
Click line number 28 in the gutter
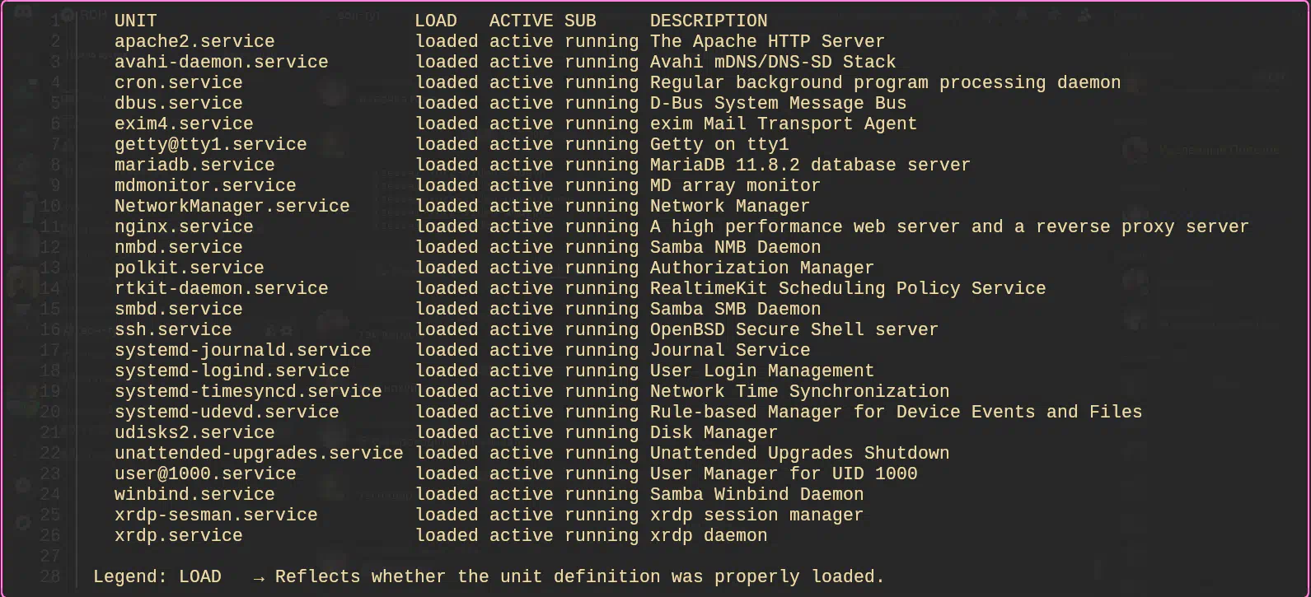(50, 576)
